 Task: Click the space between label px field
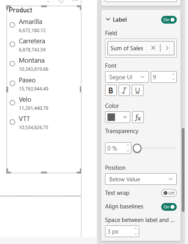(x=122, y=231)
